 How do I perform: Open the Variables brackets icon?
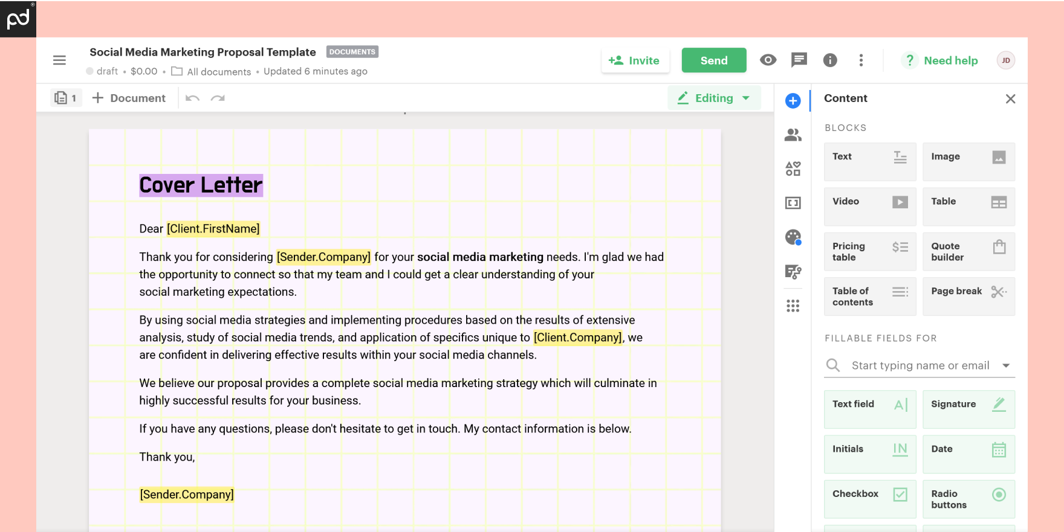[793, 203]
